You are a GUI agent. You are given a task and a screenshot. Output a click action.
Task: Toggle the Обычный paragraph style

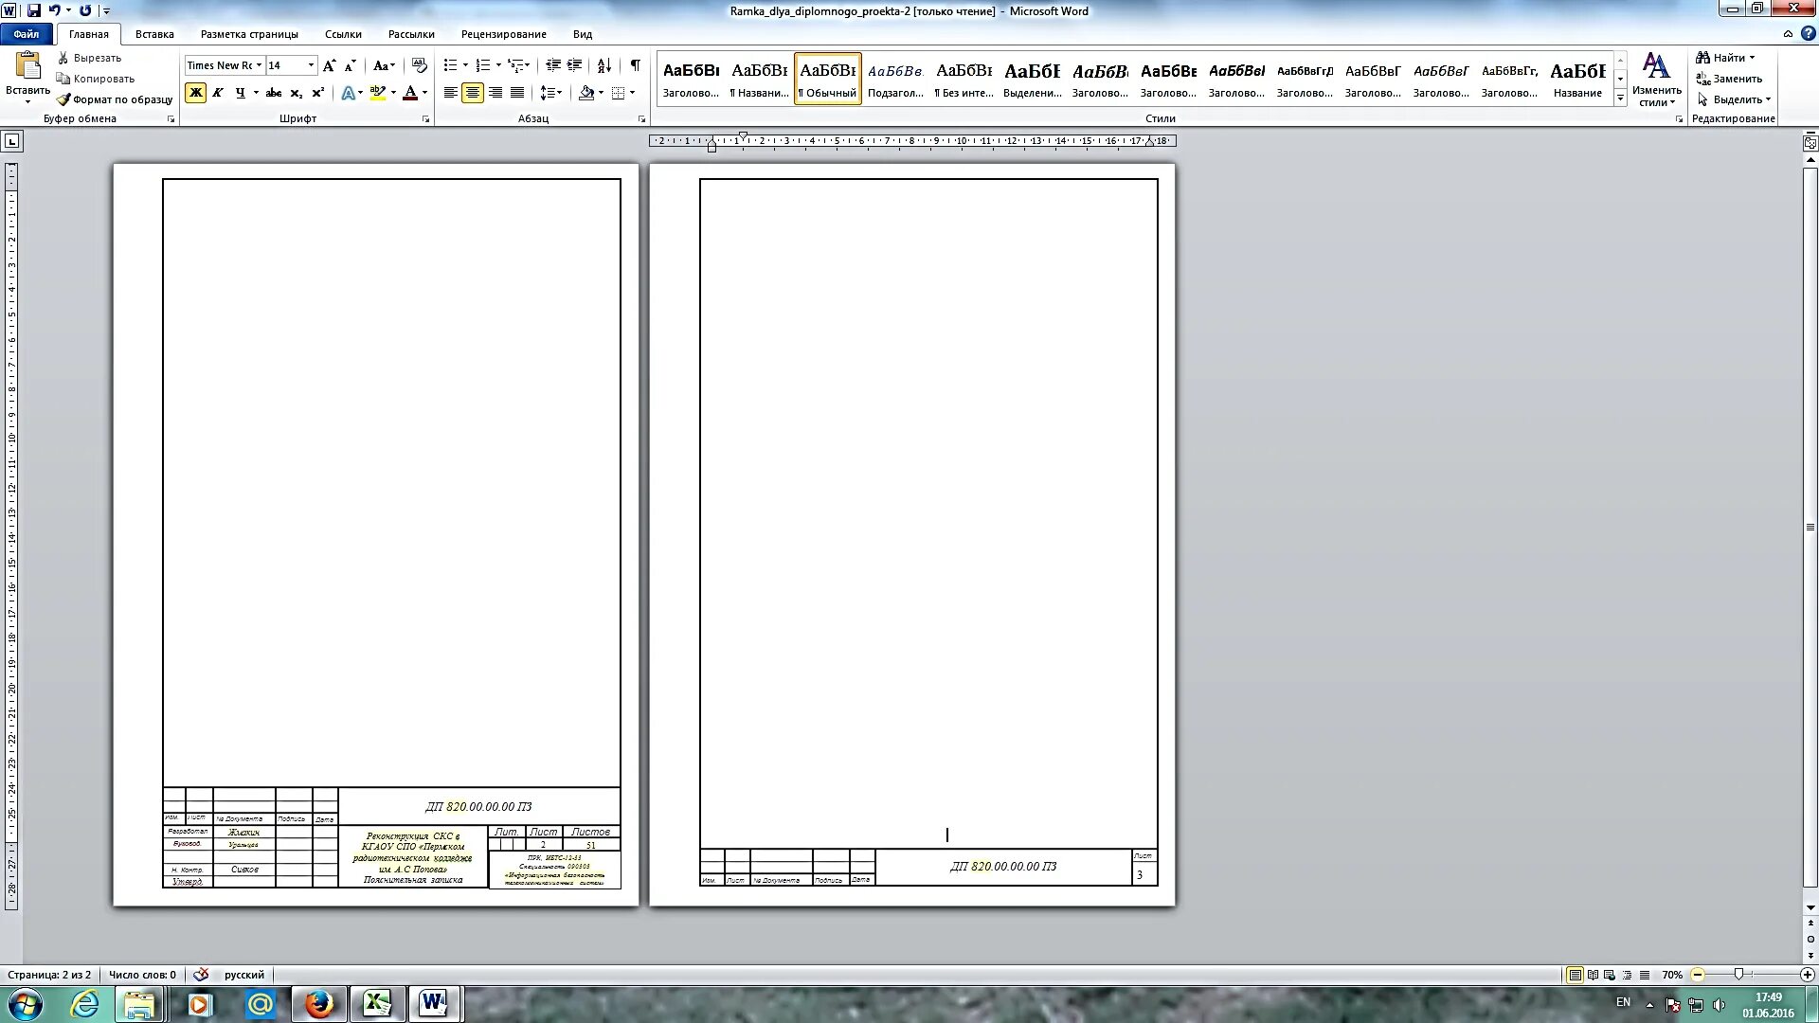click(x=828, y=78)
